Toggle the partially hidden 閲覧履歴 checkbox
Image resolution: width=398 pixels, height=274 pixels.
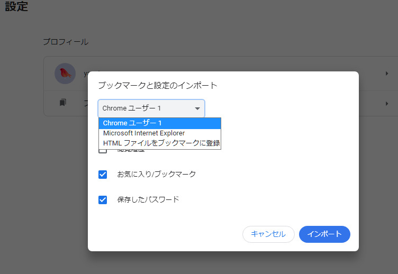point(103,151)
